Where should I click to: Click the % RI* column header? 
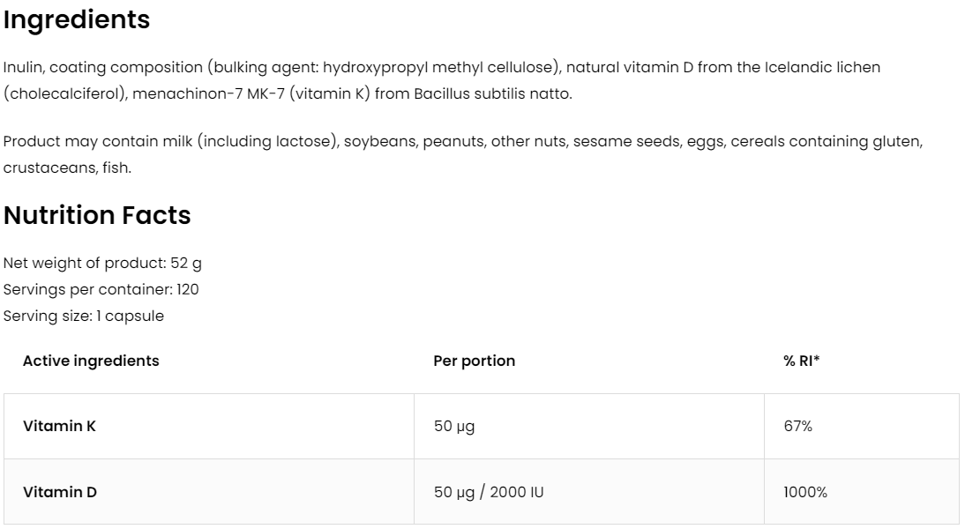[802, 361]
